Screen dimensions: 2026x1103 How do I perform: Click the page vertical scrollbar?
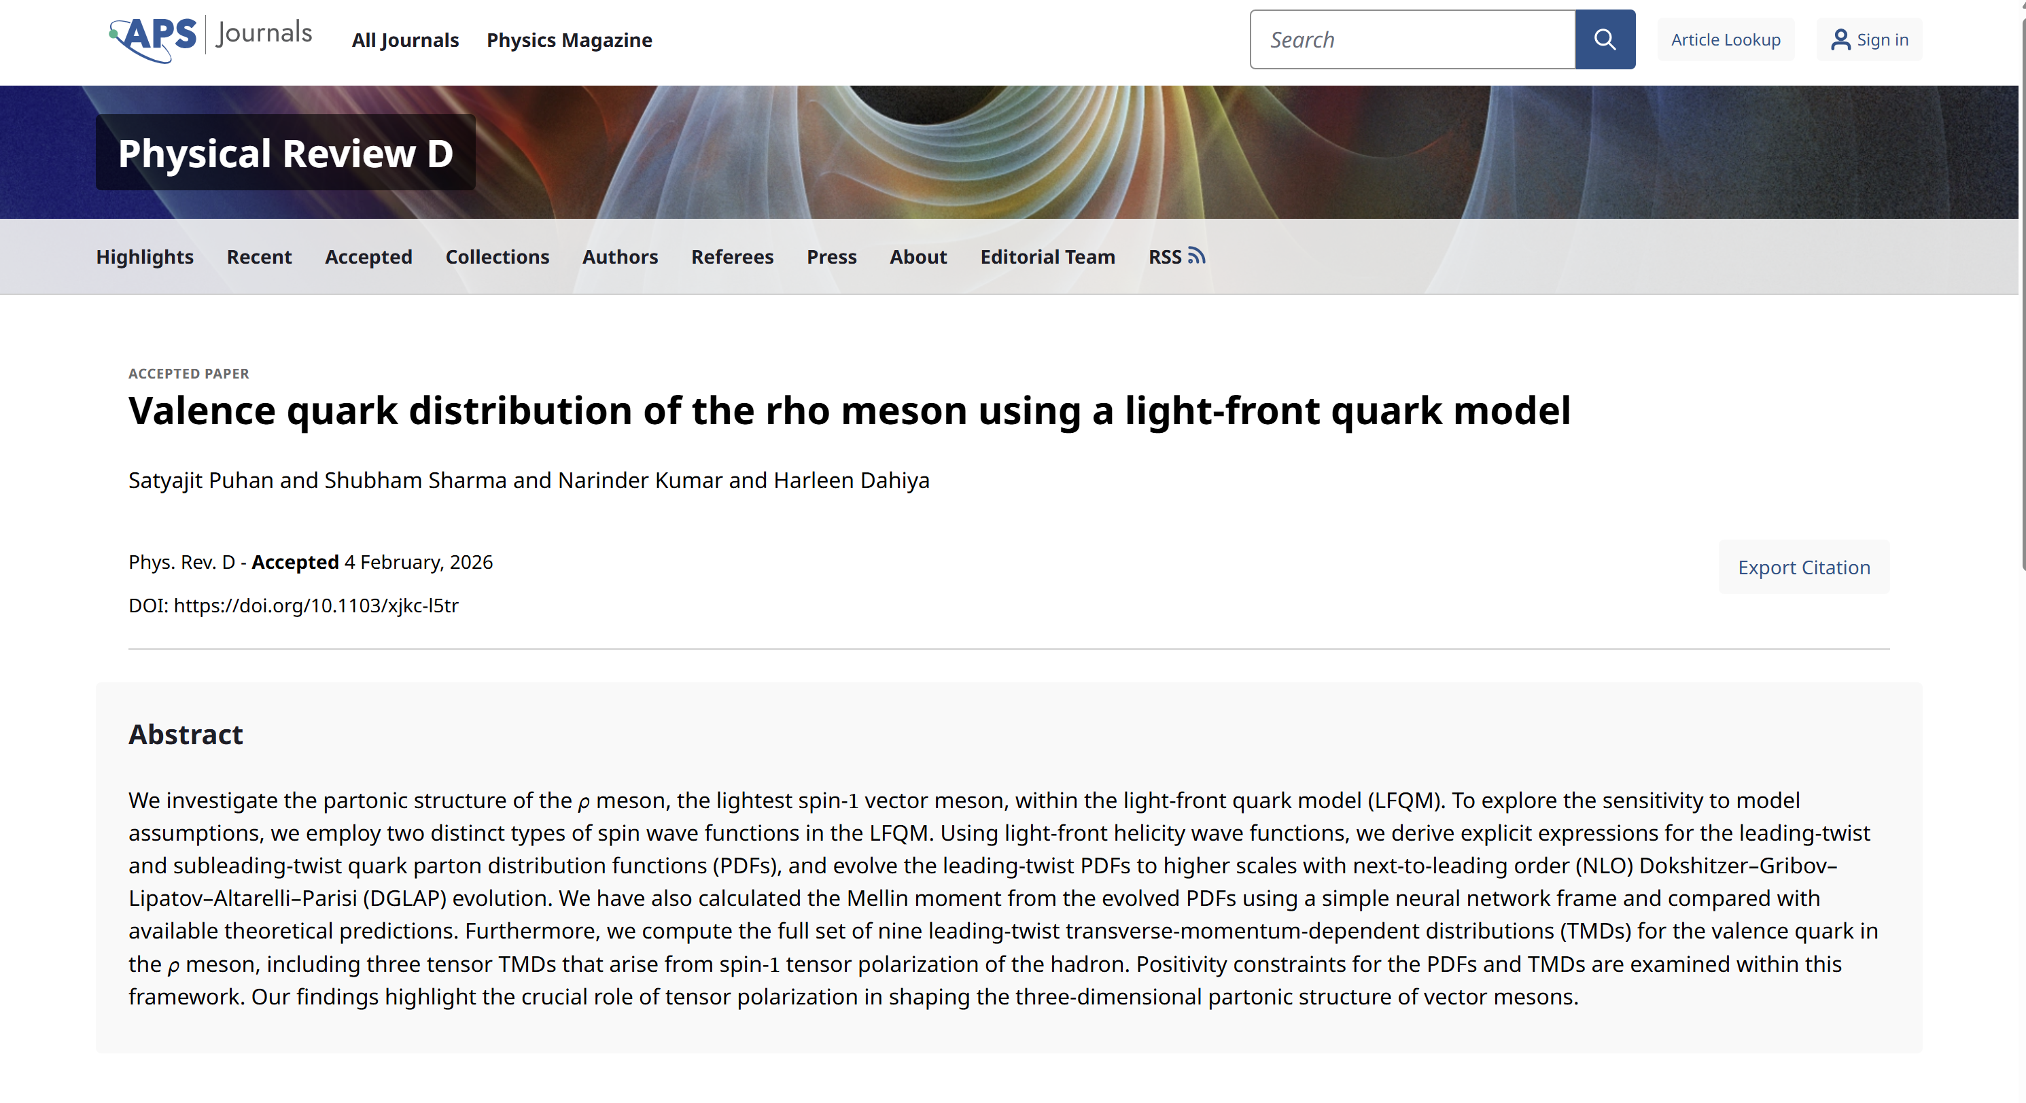[x=2021, y=315]
